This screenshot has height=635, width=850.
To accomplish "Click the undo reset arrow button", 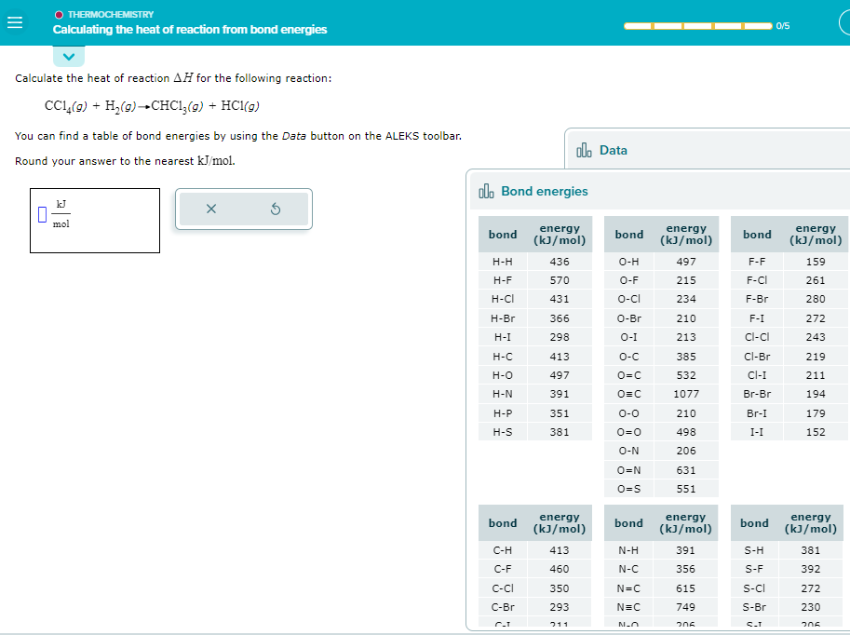I will tap(276, 209).
